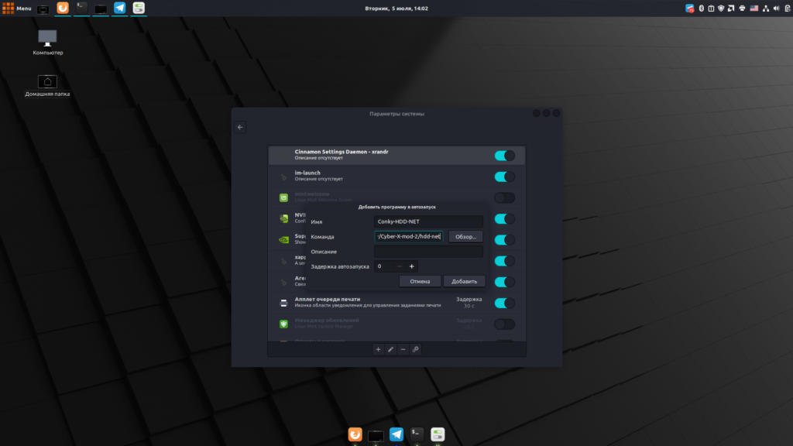Click the add startup program plus icon

coord(378,349)
